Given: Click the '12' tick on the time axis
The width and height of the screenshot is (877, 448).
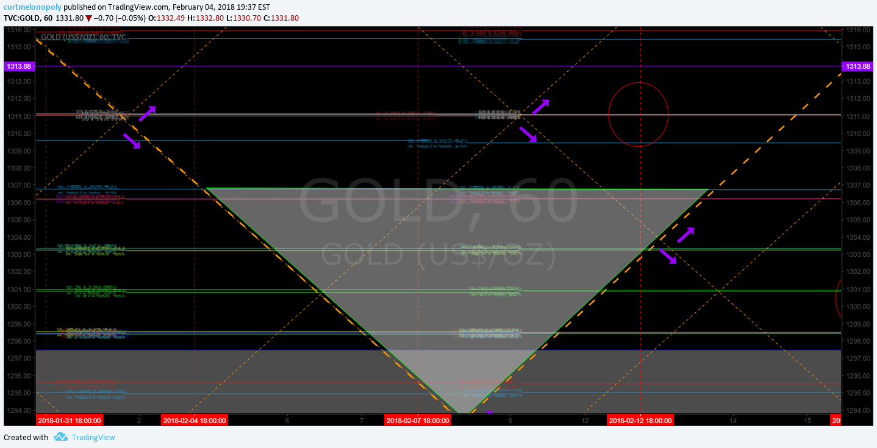Looking at the screenshot, I should (585, 421).
